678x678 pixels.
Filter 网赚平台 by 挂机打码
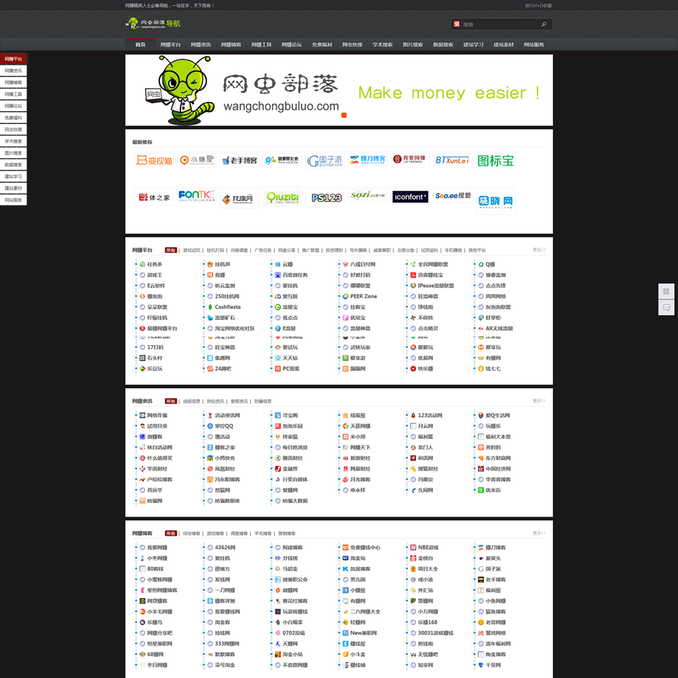pyautogui.click(x=216, y=250)
